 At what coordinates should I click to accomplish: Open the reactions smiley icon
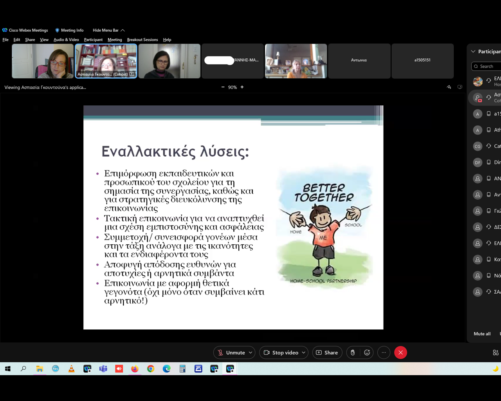tap(367, 352)
